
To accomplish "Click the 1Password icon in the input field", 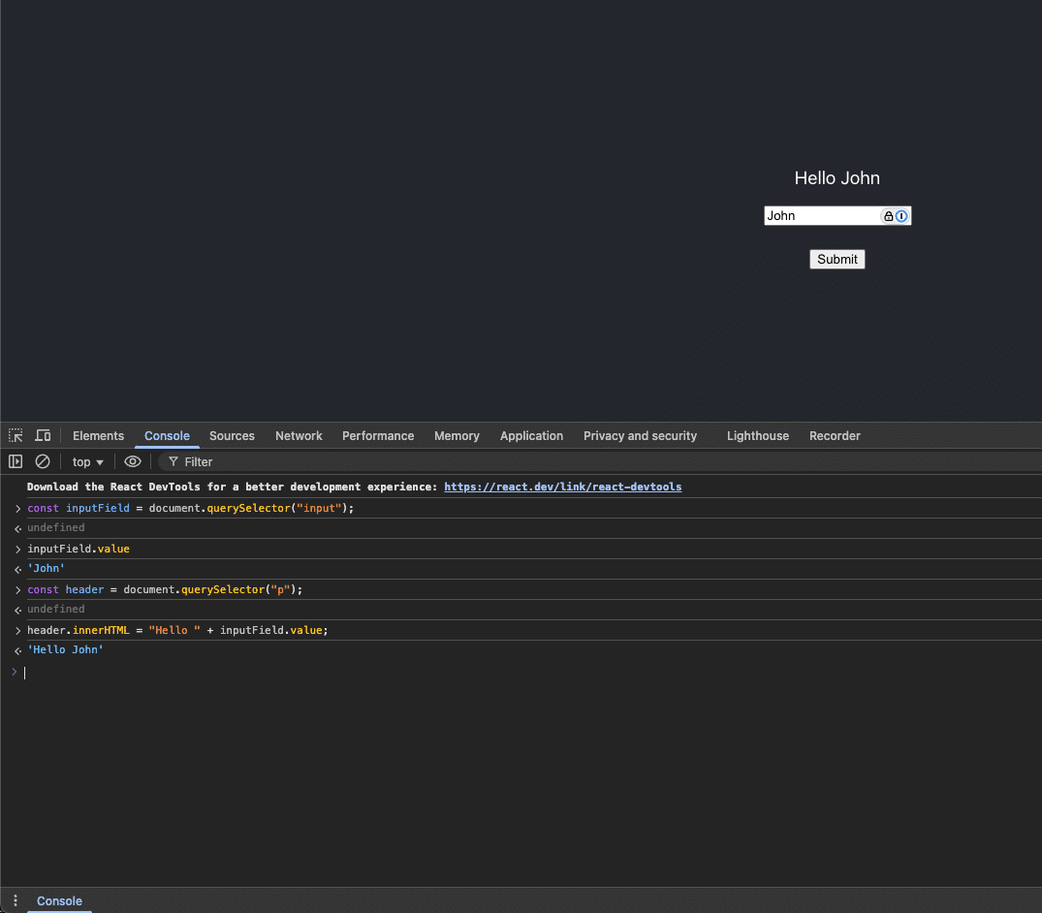I will pos(901,215).
